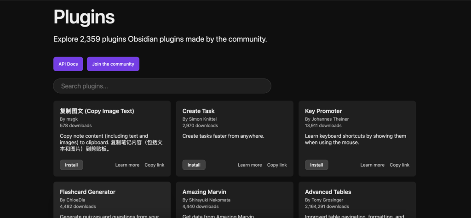Screen dimensions: 471x218
Task: Click the Copy note content description
Action: [111, 143]
